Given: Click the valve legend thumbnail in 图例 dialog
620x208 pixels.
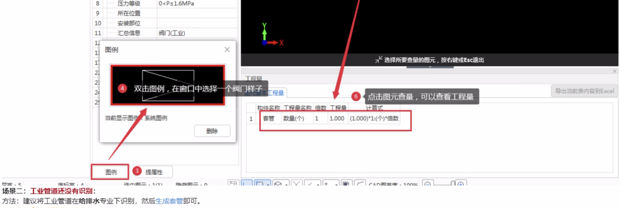Looking at the screenshot, I should (x=168, y=85).
